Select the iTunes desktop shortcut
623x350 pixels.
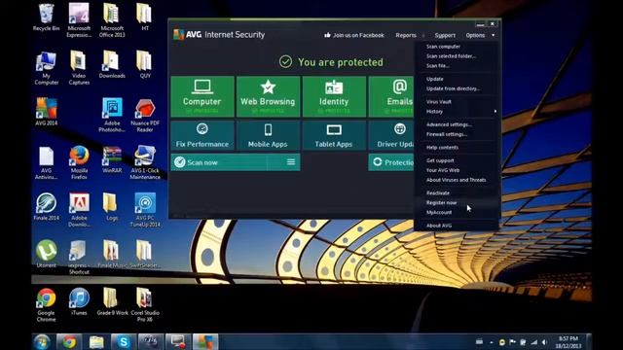pos(79,301)
